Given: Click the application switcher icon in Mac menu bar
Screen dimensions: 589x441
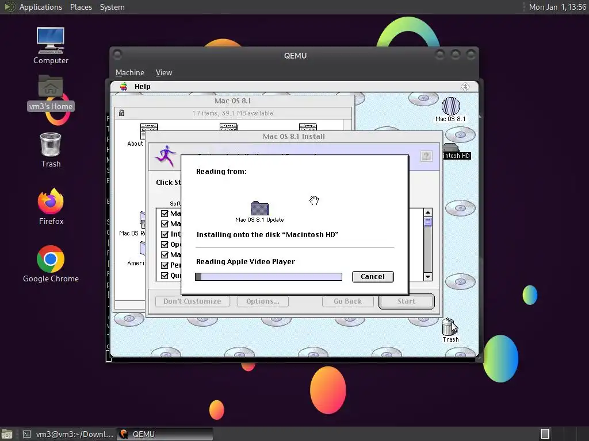Looking at the screenshot, I should (x=465, y=87).
